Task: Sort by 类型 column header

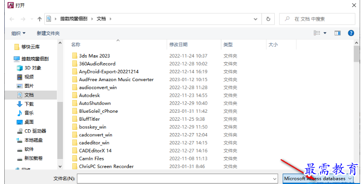Action: 228,44
